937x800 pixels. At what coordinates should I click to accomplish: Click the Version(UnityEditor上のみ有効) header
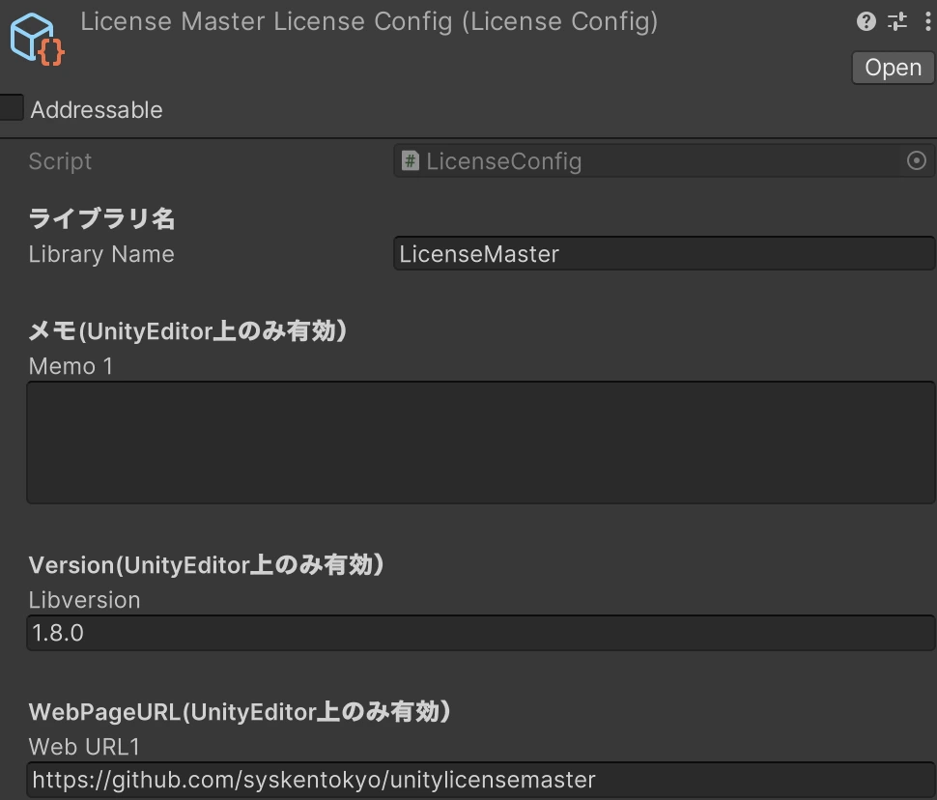click(x=206, y=564)
